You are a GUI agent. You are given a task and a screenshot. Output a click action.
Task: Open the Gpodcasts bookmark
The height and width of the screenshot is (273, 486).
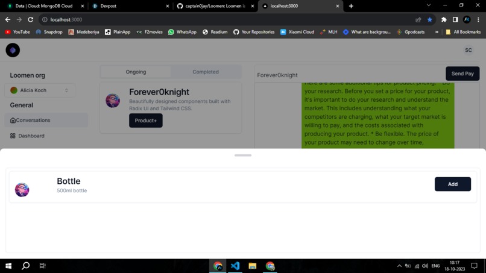(411, 32)
